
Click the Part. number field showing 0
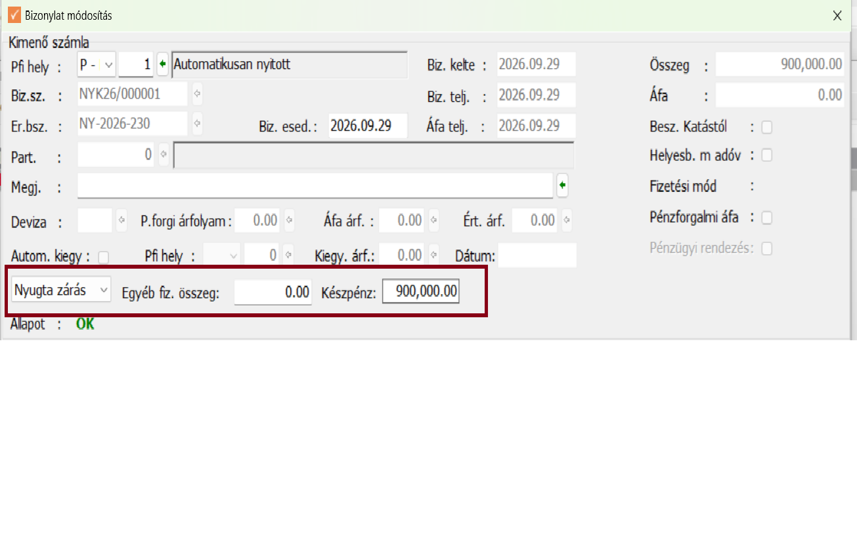116,155
